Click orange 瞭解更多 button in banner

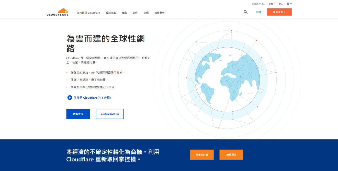[x=231, y=155]
